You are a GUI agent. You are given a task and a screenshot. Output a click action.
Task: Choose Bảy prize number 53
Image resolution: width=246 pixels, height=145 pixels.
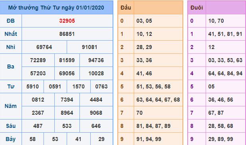coord(55,139)
